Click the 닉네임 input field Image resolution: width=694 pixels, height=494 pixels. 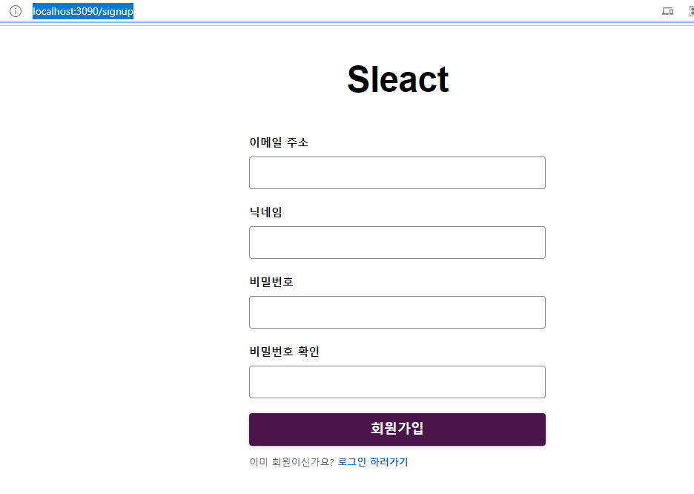[397, 242]
